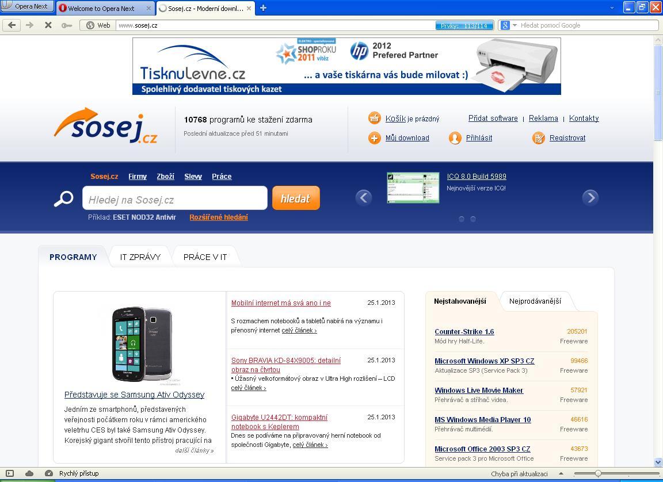
Task: Click the ICQ screenshot thumbnail
Action: (413, 188)
